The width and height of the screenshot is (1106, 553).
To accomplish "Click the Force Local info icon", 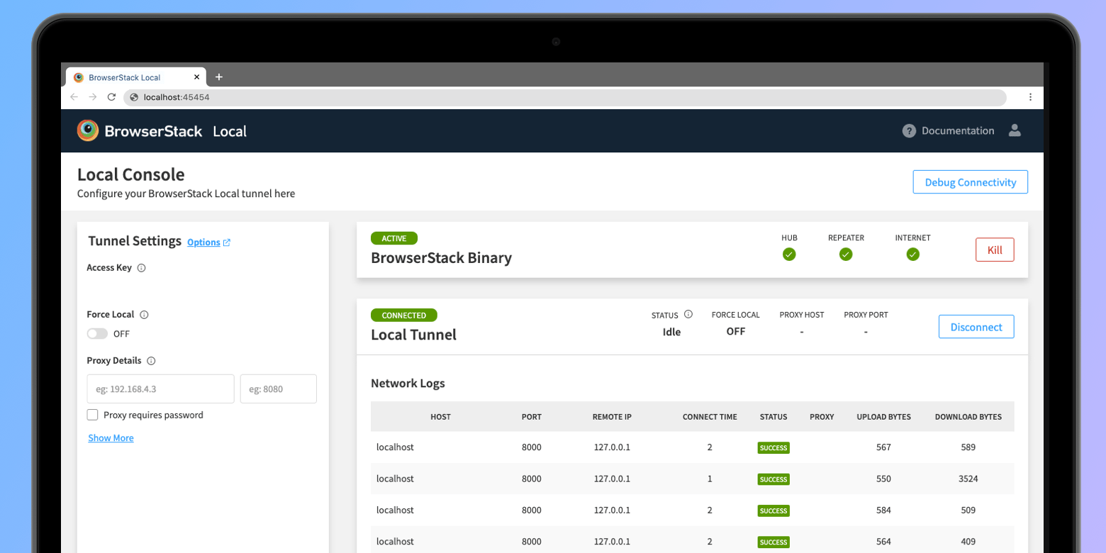I will click(x=144, y=315).
